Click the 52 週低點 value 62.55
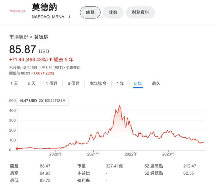The width and height of the screenshot is (222, 190). (189, 173)
